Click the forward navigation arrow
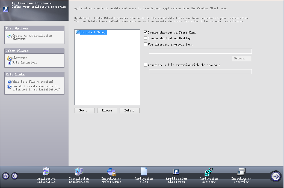The width and height of the screenshot is (284, 188). [276, 176]
